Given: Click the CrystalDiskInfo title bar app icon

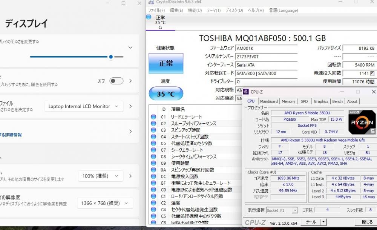Looking at the screenshot, I should (151, 2).
